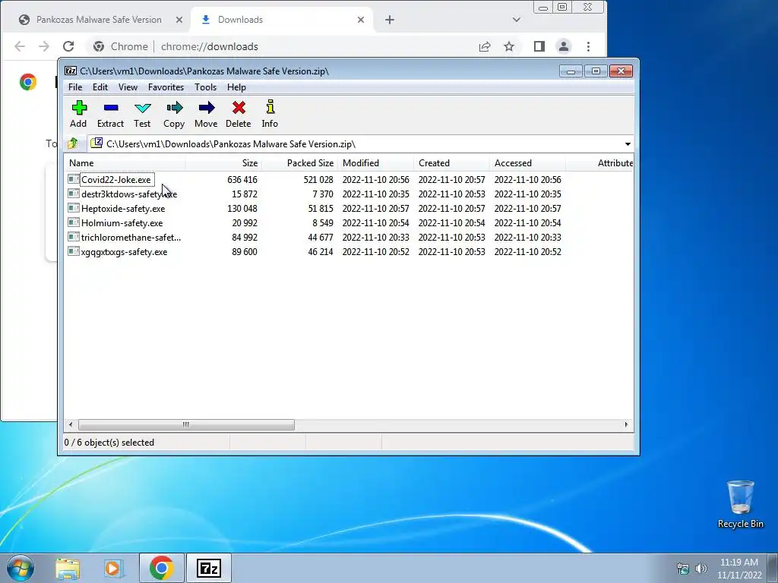This screenshot has height=583, width=778.
Task: Select the Heptoxide-safety.exe file name
Action: coord(123,209)
